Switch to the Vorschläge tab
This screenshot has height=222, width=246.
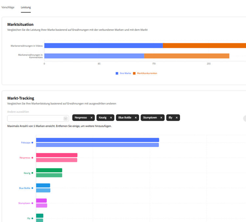(8, 7)
